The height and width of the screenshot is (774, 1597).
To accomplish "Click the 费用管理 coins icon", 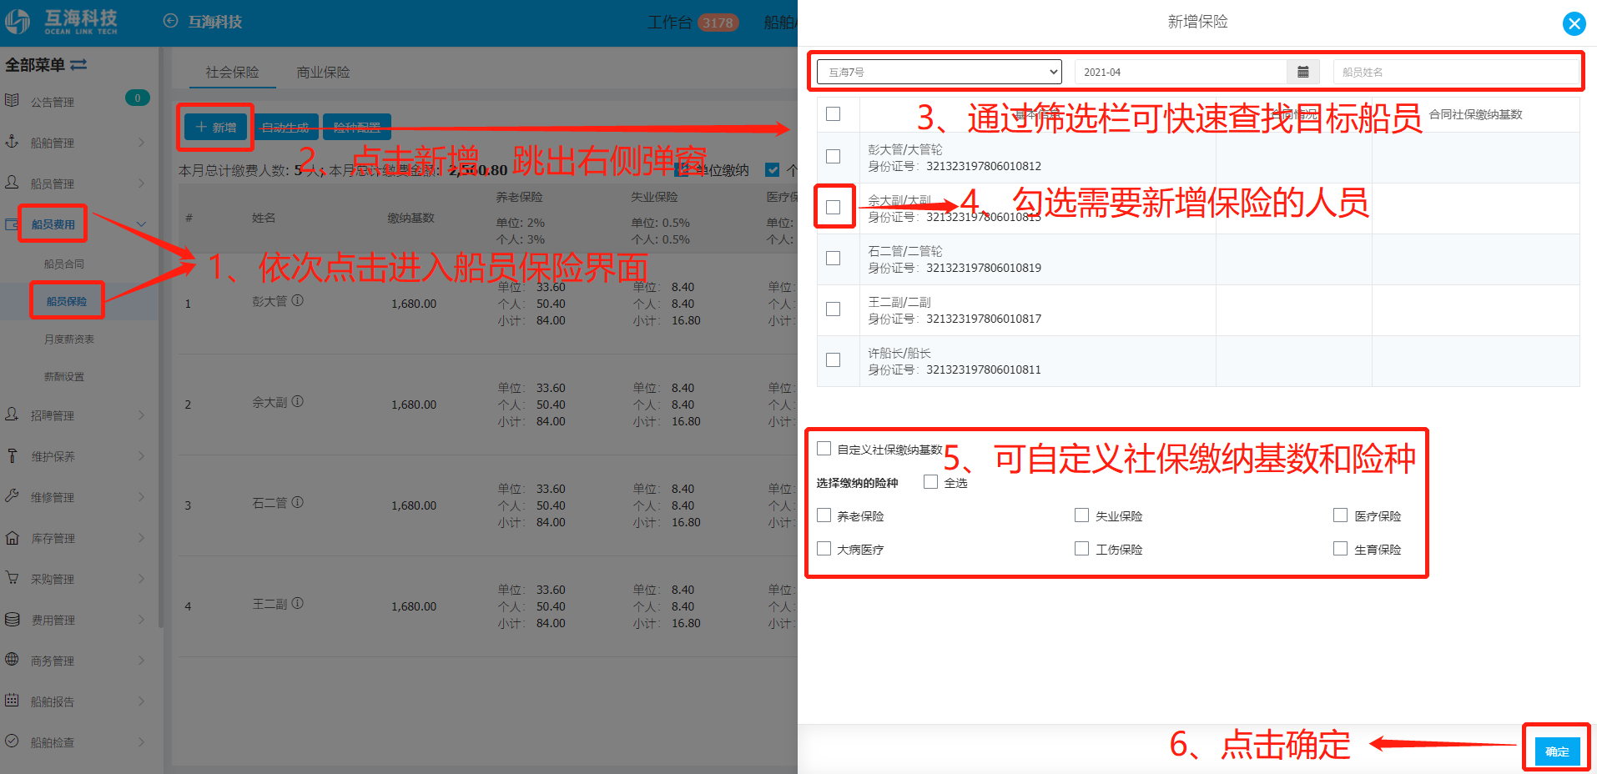I will coord(12,619).
